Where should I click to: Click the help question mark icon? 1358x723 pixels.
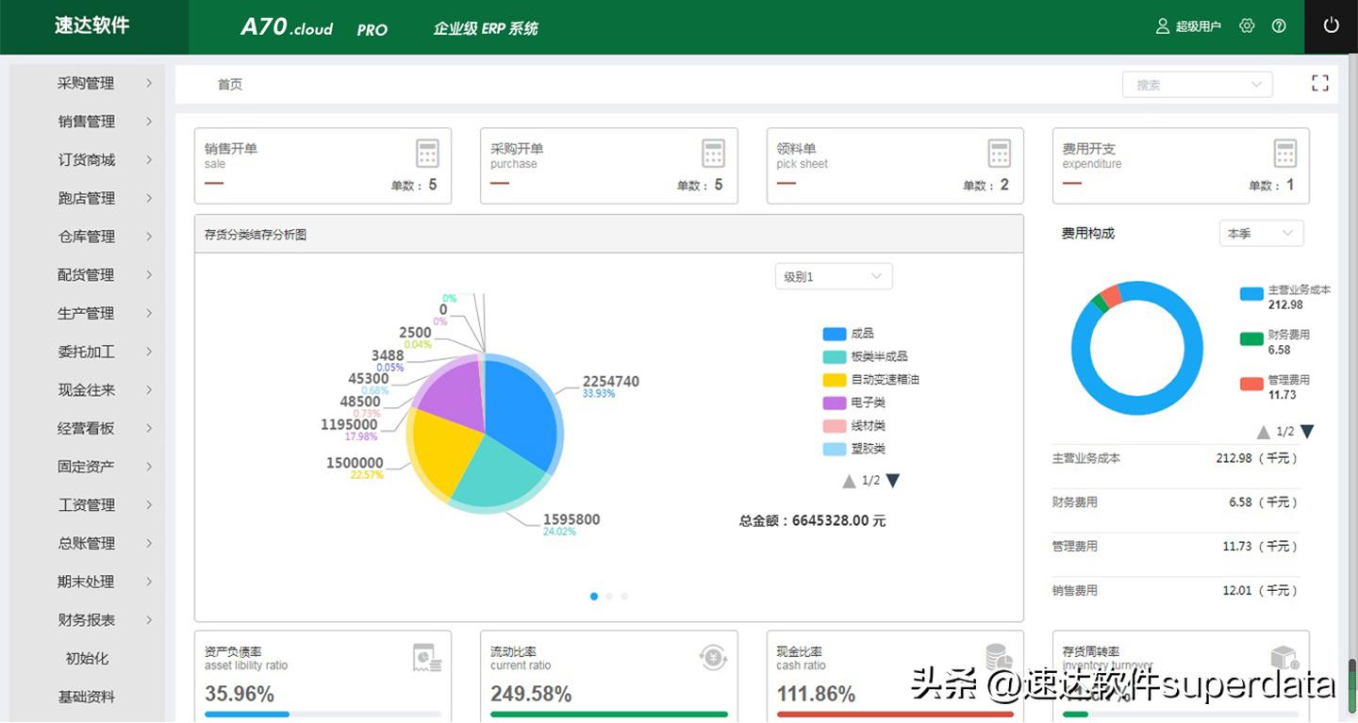pos(1278,25)
